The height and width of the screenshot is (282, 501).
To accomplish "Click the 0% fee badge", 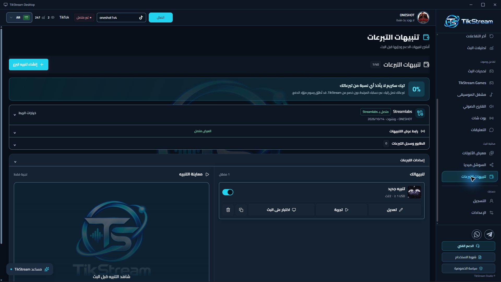I will click(416, 89).
